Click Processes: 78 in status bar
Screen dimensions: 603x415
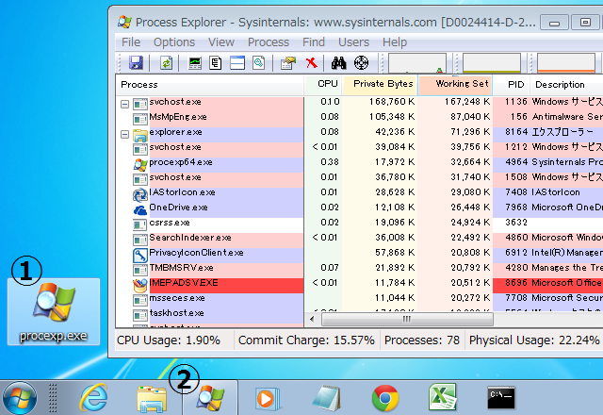(422, 340)
